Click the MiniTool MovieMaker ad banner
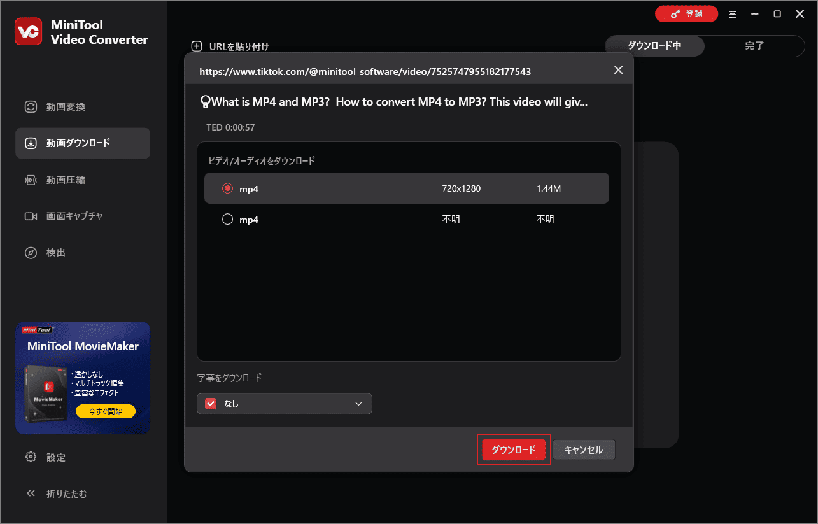 coord(83,378)
